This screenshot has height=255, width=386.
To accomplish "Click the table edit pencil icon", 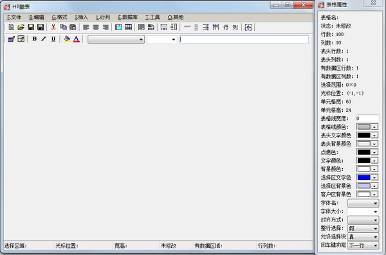I will (12, 39).
